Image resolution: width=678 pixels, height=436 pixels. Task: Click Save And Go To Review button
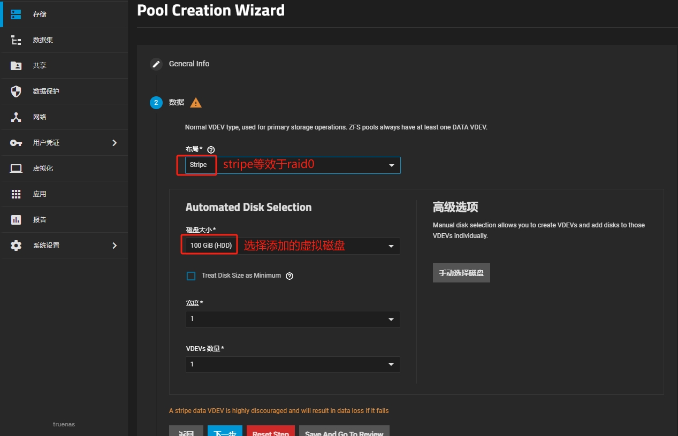click(344, 432)
